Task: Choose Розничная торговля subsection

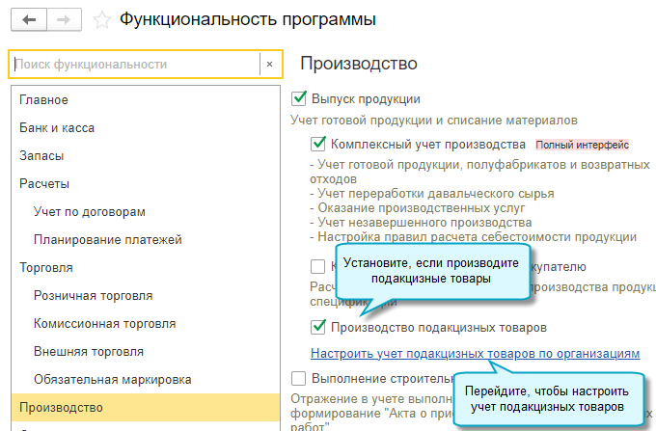Action: pos(93,295)
